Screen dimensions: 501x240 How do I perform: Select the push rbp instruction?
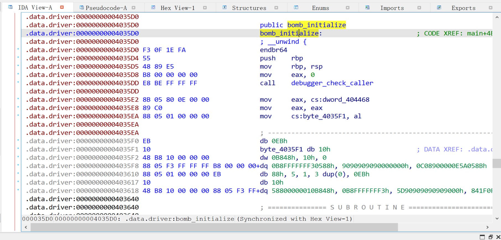pos(281,58)
